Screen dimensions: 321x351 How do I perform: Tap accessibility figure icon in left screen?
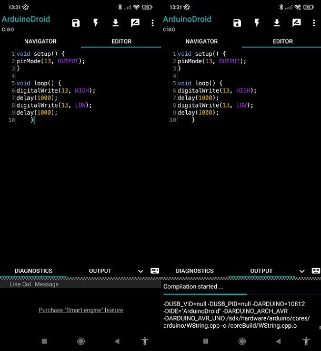point(145,341)
